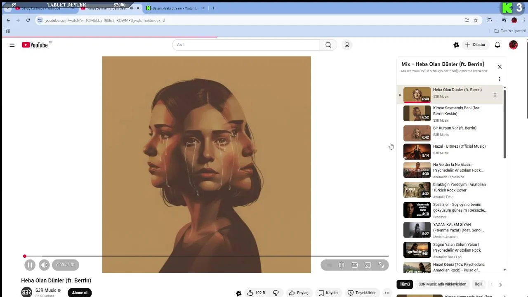The image size is (528, 297).
Task: Share the video via Paylaş
Action: (299, 293)
